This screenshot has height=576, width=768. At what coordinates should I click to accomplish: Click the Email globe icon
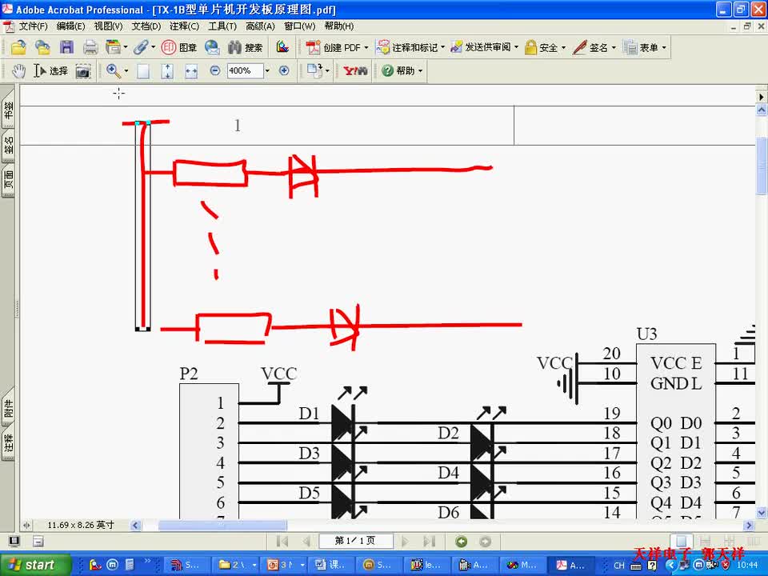coord(212,47)
